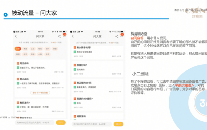
Task: Click the 提前规避 heading
Action: [139, 34]
